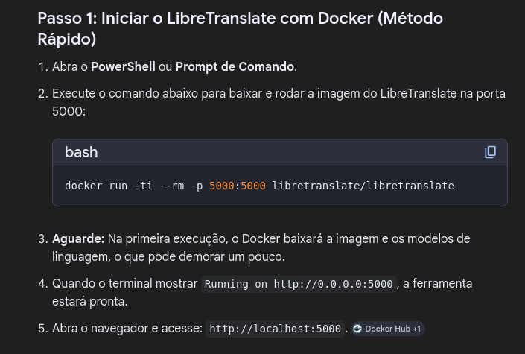Image resolution: width=525 pixels, height=354 pixels.
Task: Click inline code 'Running on http://0.0.0.0:5000'
Action: 299,285
